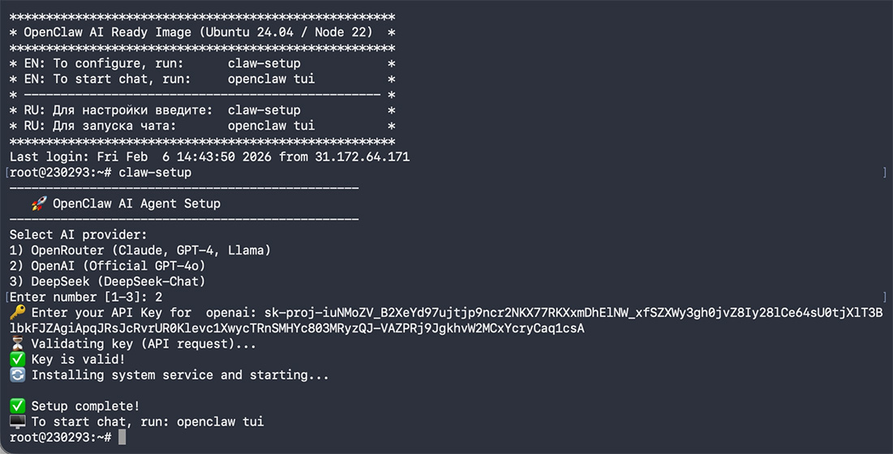Click the OpenClaw AI Ready Image banner title
893x454 pixels.
pyautogui.click(x=191, y=32)
